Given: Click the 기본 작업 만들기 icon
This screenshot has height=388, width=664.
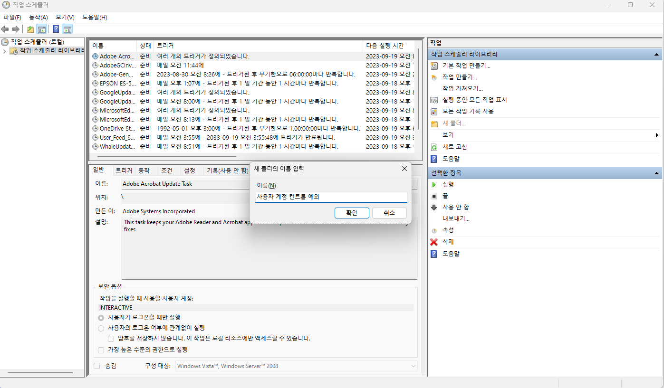Looking at the screenshot, I should 433,66.
